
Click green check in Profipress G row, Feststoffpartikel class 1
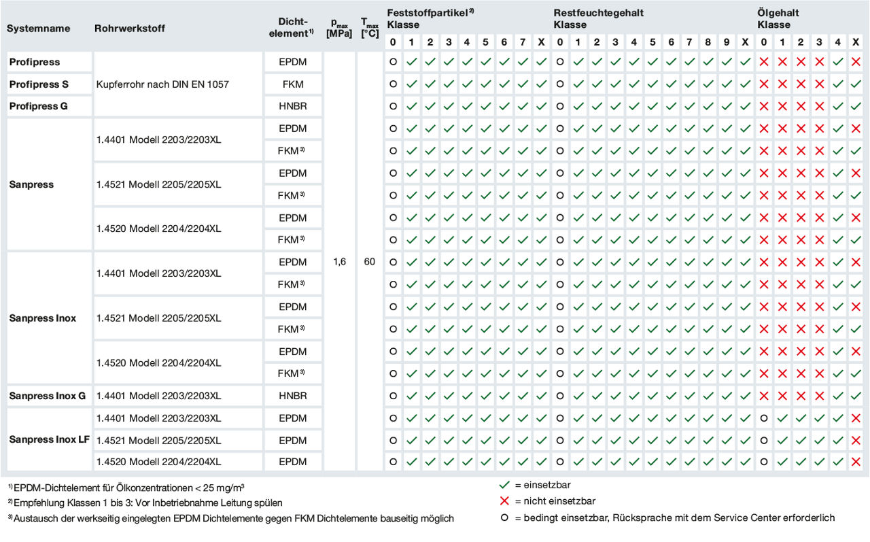[x=411, y=107]
